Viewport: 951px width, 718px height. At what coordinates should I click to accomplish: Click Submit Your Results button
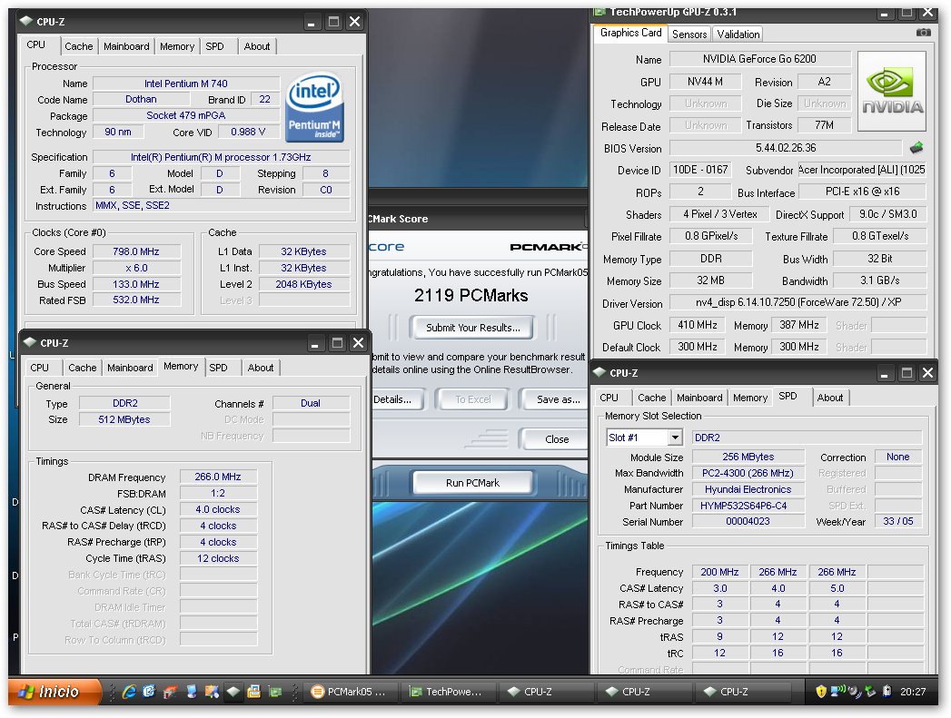472,328
